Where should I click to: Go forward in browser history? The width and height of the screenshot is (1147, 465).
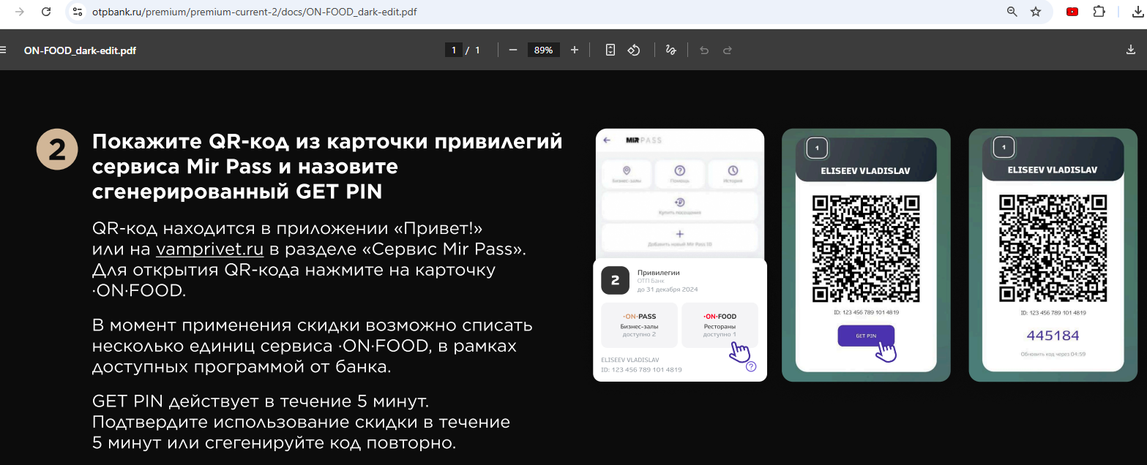20,12
